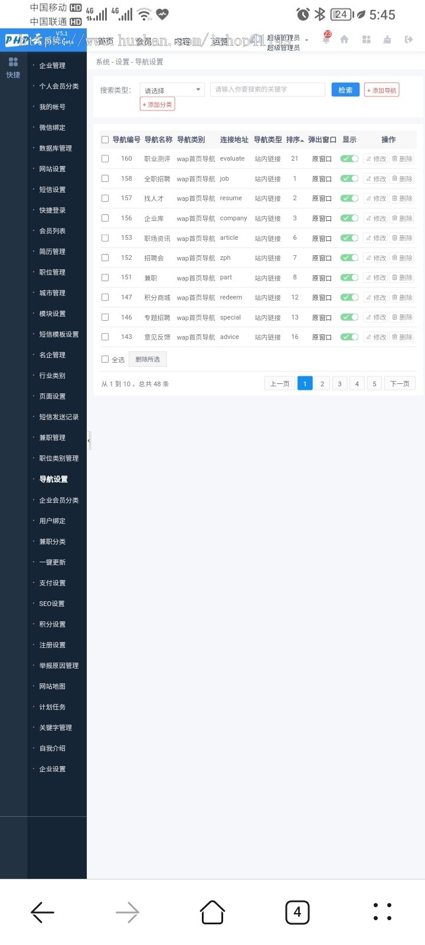Toggle the display switch for 兼职
The image size is (425, 945).
[x=349, y=278]
